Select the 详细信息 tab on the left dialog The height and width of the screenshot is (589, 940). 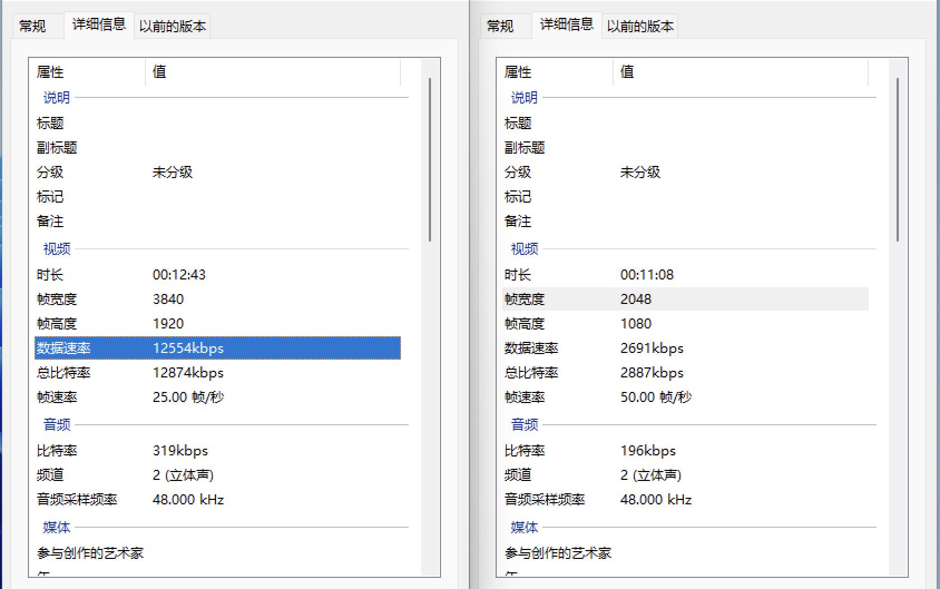(99, 25)
